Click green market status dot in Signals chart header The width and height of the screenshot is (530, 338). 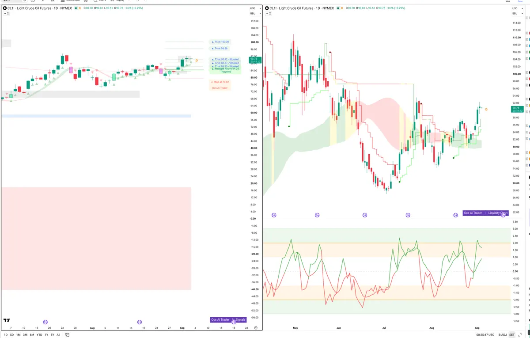coord(77,8)
